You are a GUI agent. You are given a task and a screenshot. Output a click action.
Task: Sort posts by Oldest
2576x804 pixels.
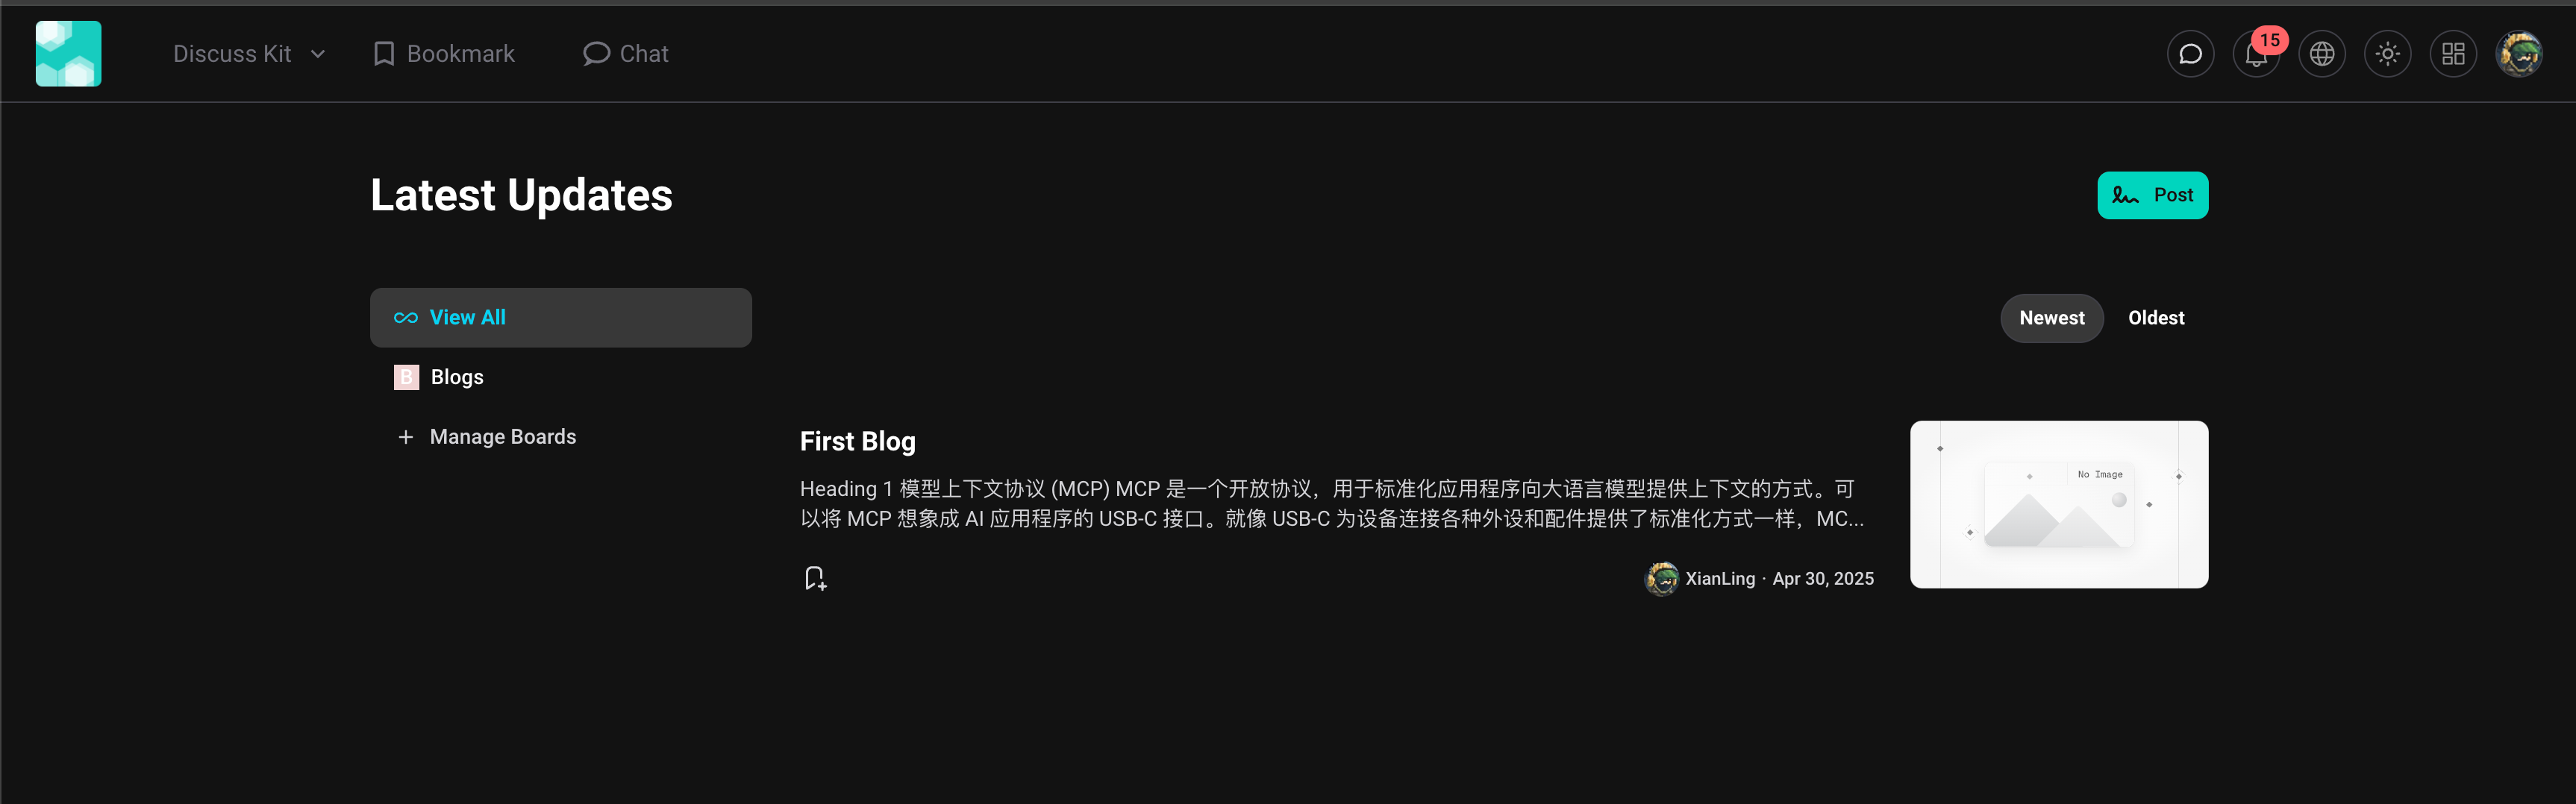[2156, 318]
